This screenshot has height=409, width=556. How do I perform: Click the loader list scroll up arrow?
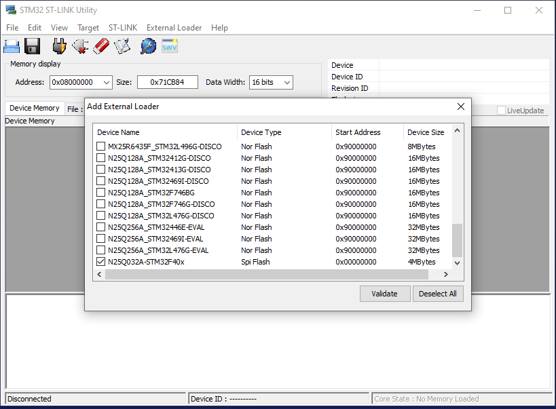click(x=457, y=131)
